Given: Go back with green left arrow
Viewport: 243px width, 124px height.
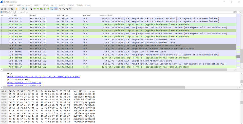Looking at the screenshot, I should 34,9.
